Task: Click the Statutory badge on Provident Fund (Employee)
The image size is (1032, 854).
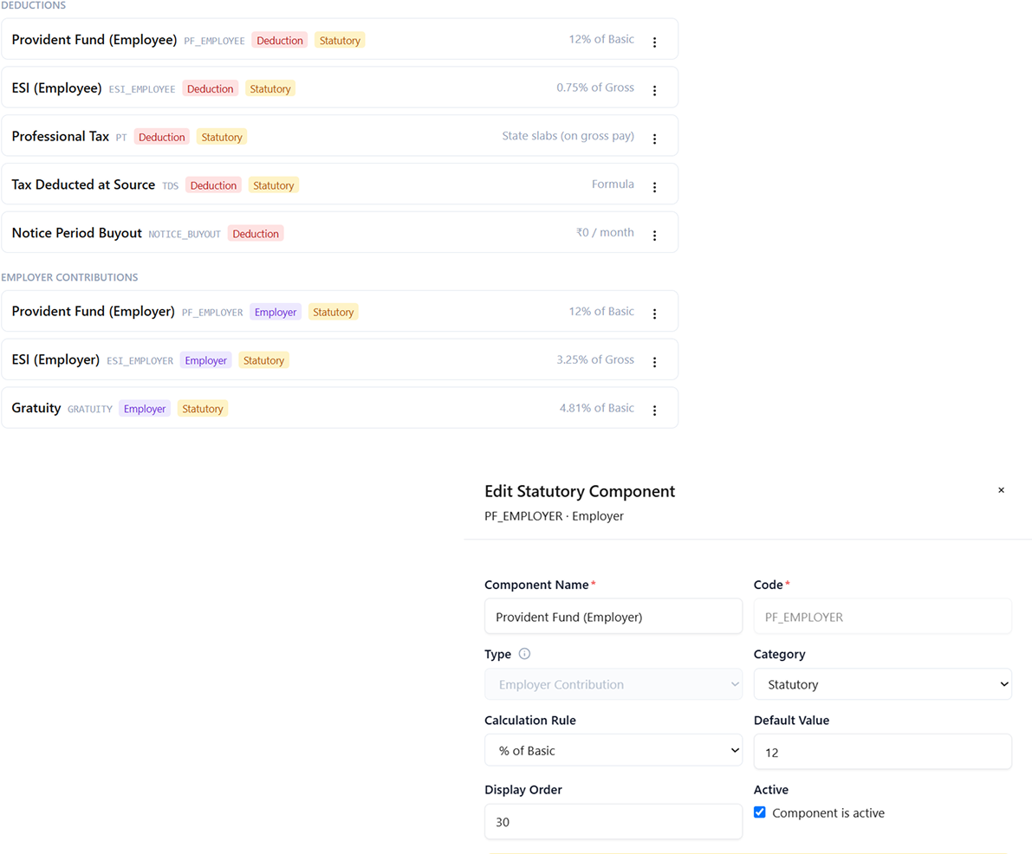Action: tap(340, 40)
